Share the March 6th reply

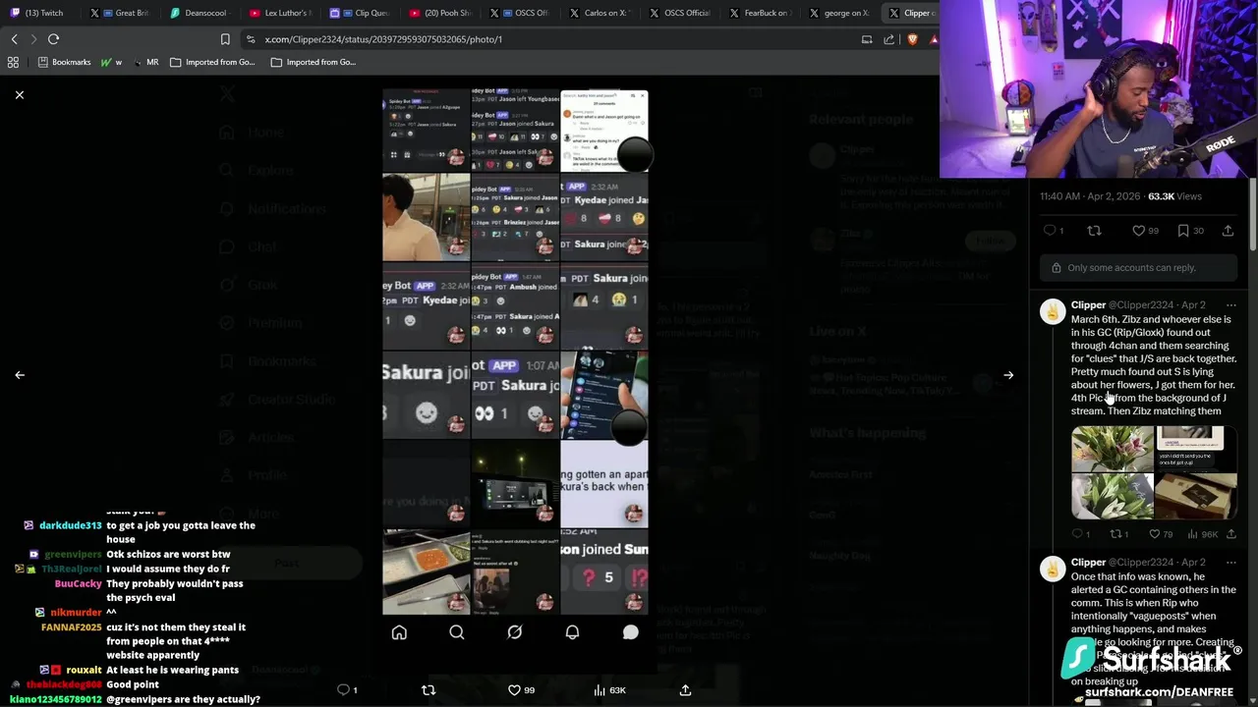[x=1230, y=534]
